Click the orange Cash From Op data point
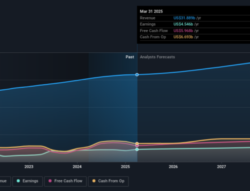The height and width of the screenshot is (191, 250). click(x=137, y=143)
